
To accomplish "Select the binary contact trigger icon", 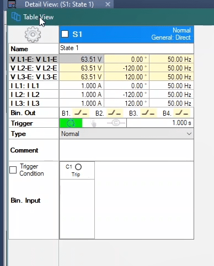I will tap(116, 123).
